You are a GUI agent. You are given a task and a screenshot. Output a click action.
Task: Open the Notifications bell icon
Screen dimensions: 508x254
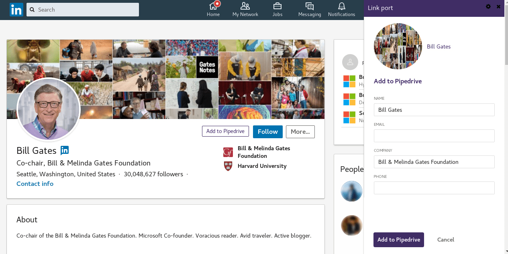click(341, 6)
